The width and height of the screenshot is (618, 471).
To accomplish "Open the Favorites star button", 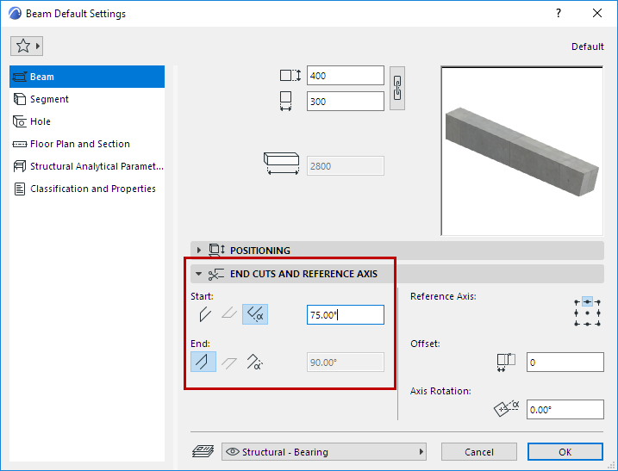I will point(27,46).
